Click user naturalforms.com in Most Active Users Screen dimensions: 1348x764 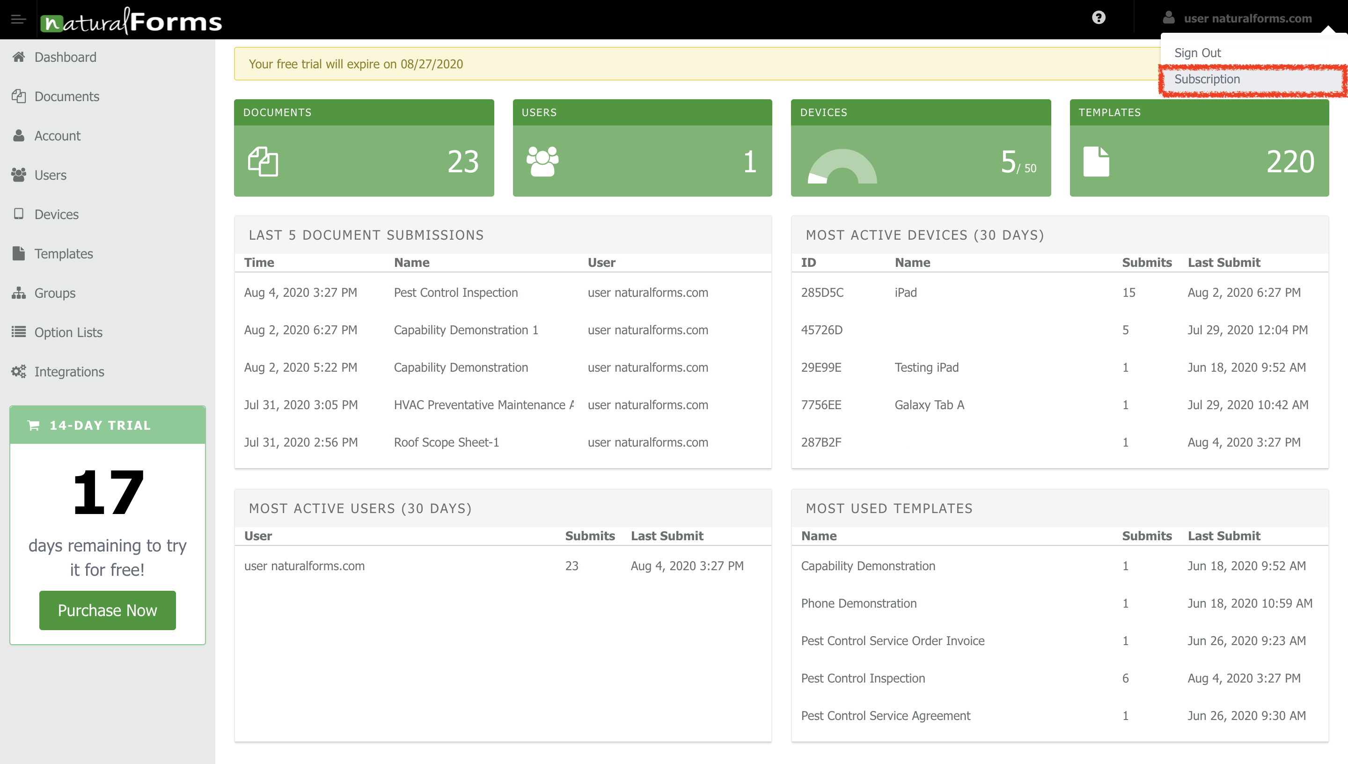(304, 566)
